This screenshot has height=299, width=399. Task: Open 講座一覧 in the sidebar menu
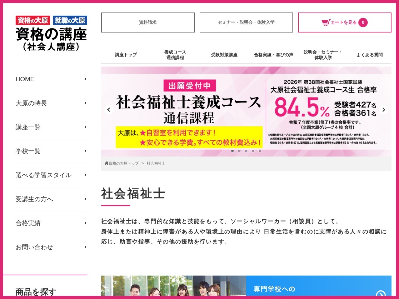[52, 127]
